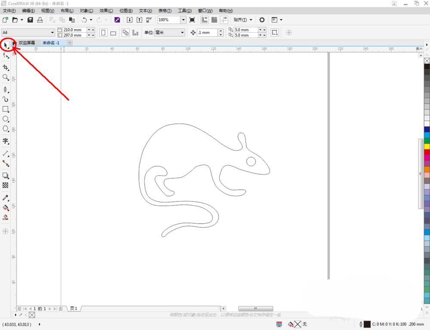Toggle the bleed area frame button
This screenshot has width=430, height=330.
(x=274, y=32)
